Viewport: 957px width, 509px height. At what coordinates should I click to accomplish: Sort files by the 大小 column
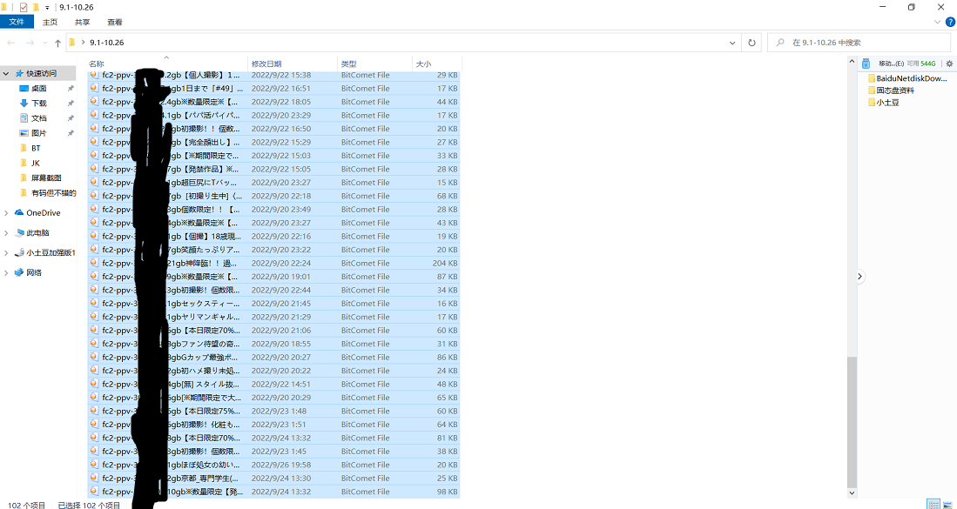tap(437, 64)
